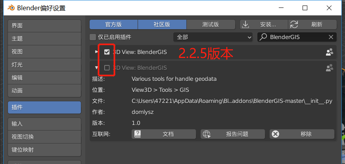Switch to the 界面 preferences section
The height and width of the screenshot is (164, 345).
(x=44, y=26)
